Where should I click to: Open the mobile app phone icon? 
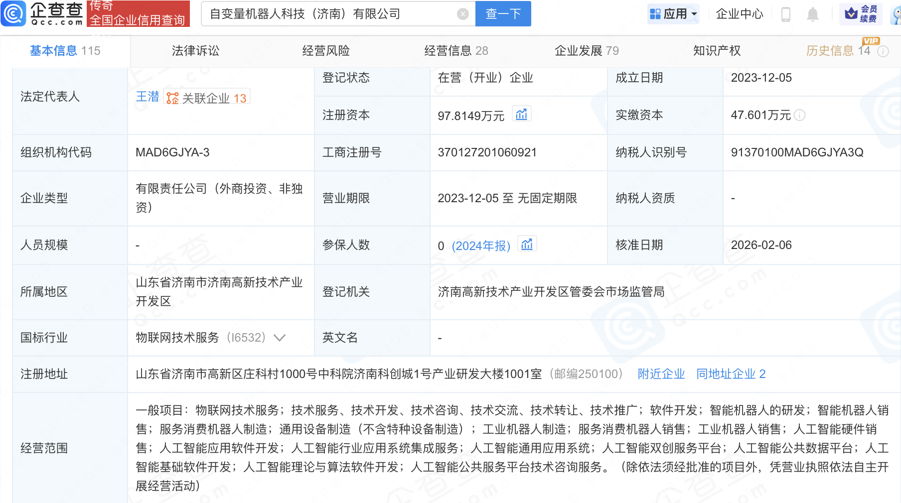coord(786,14)
